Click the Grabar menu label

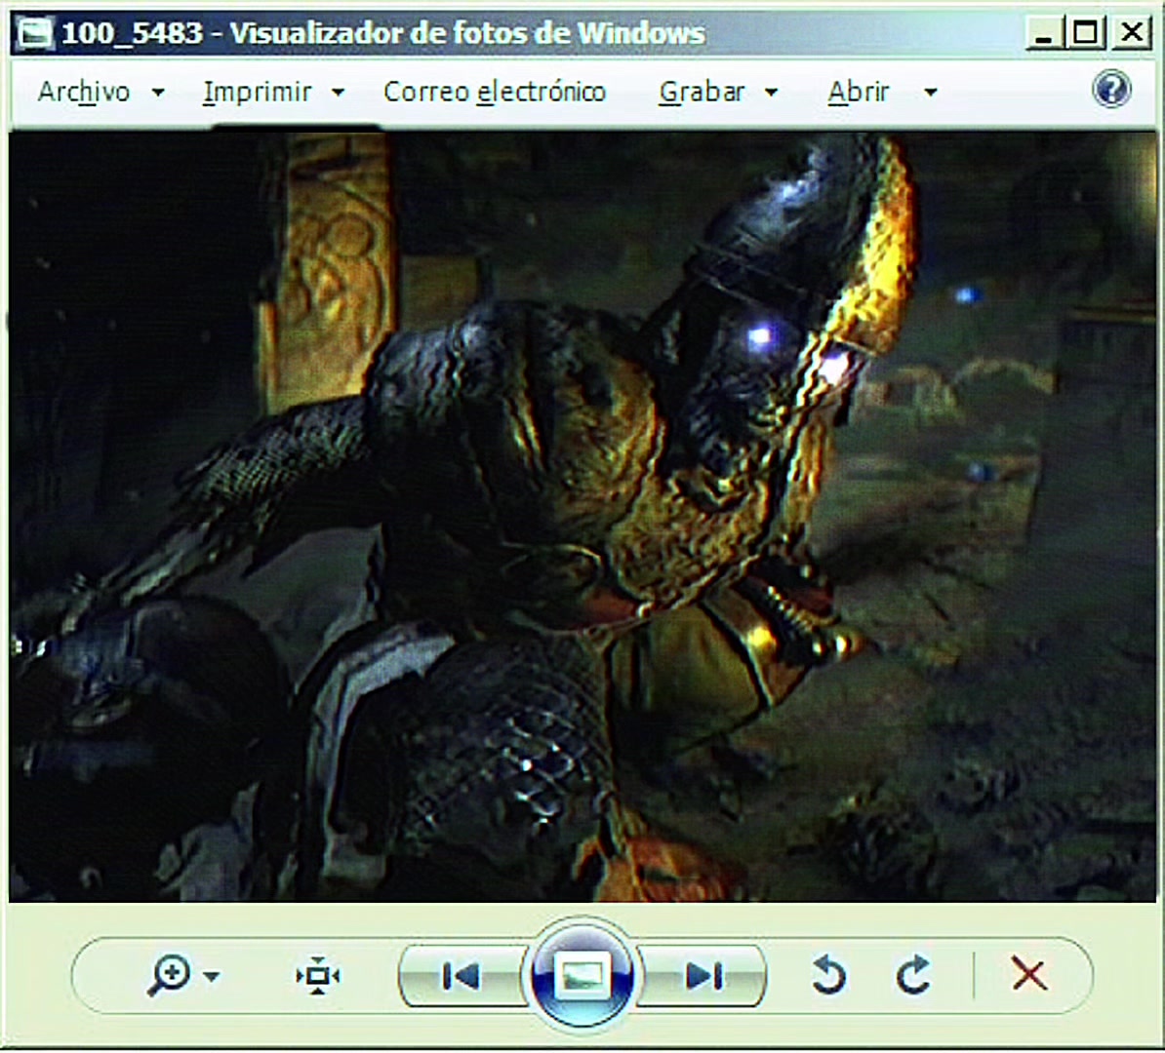click(x=702, y=92)
